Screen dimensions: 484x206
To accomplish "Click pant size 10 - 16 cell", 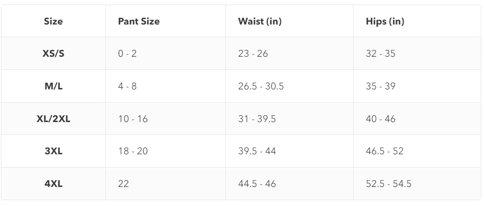I will coord(133,119).
